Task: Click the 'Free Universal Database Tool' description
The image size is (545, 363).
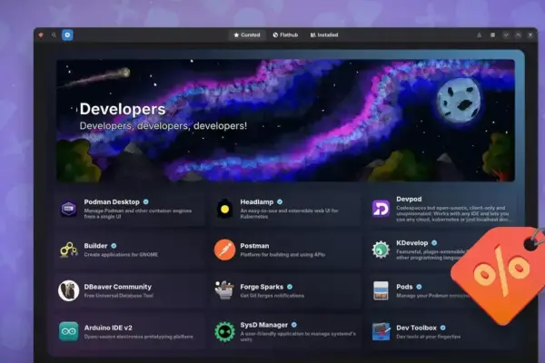Action: coord(118,296)
